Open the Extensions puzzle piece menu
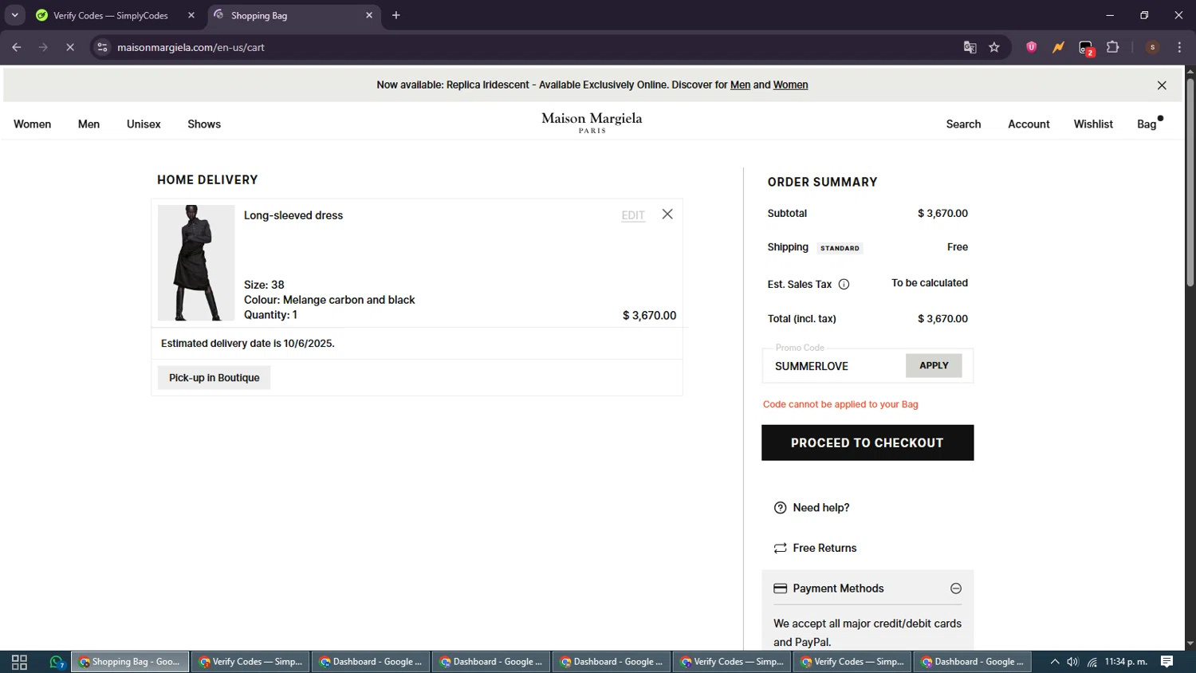1196x673 pixels. click(1113, 47)
